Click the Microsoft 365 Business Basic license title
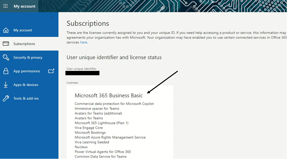 click(109, 95)
